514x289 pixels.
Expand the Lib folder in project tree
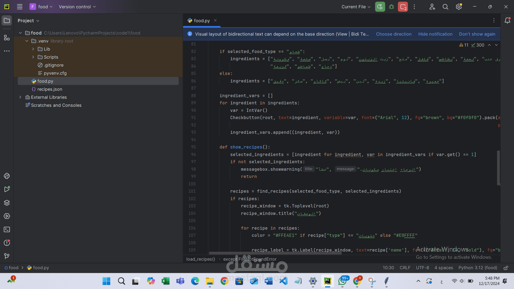coord(33,49)
